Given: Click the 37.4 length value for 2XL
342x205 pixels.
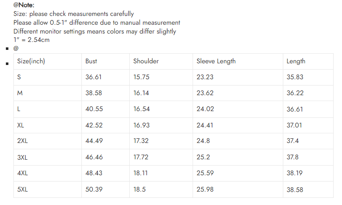Looking at the screenshot, I should 293,141.
